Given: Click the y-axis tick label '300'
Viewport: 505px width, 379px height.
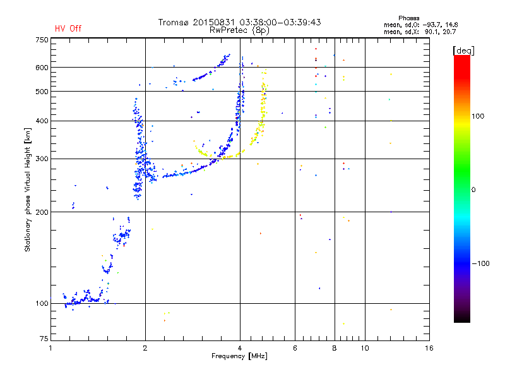Looking at the screenshot, I should coord(42,159).
